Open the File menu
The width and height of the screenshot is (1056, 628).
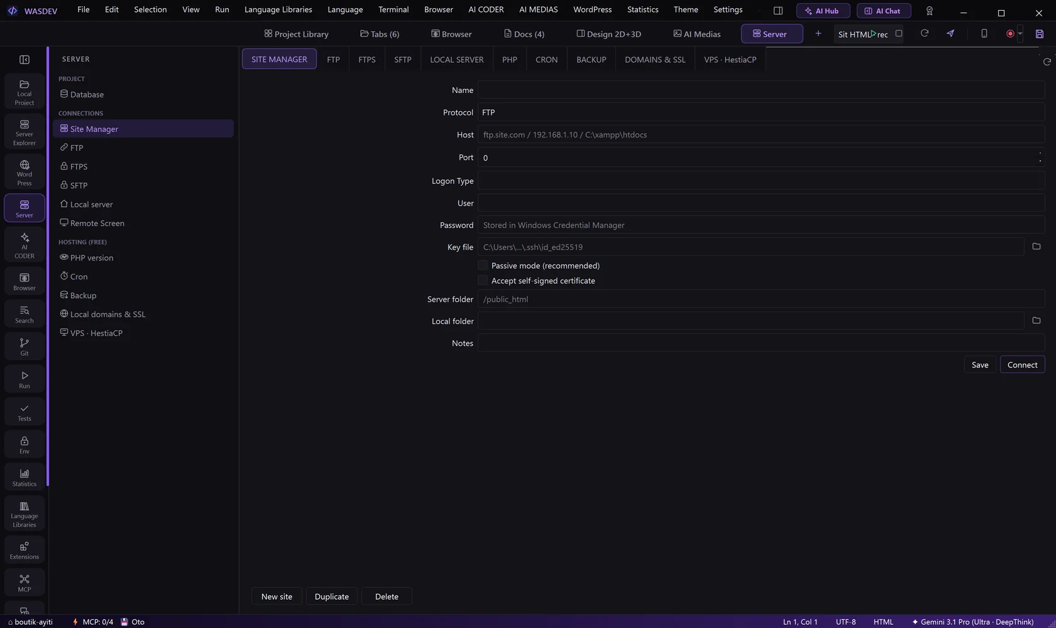click(83, 9)
